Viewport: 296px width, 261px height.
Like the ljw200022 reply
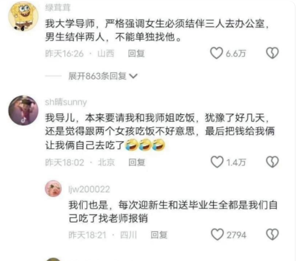point(217,234)
